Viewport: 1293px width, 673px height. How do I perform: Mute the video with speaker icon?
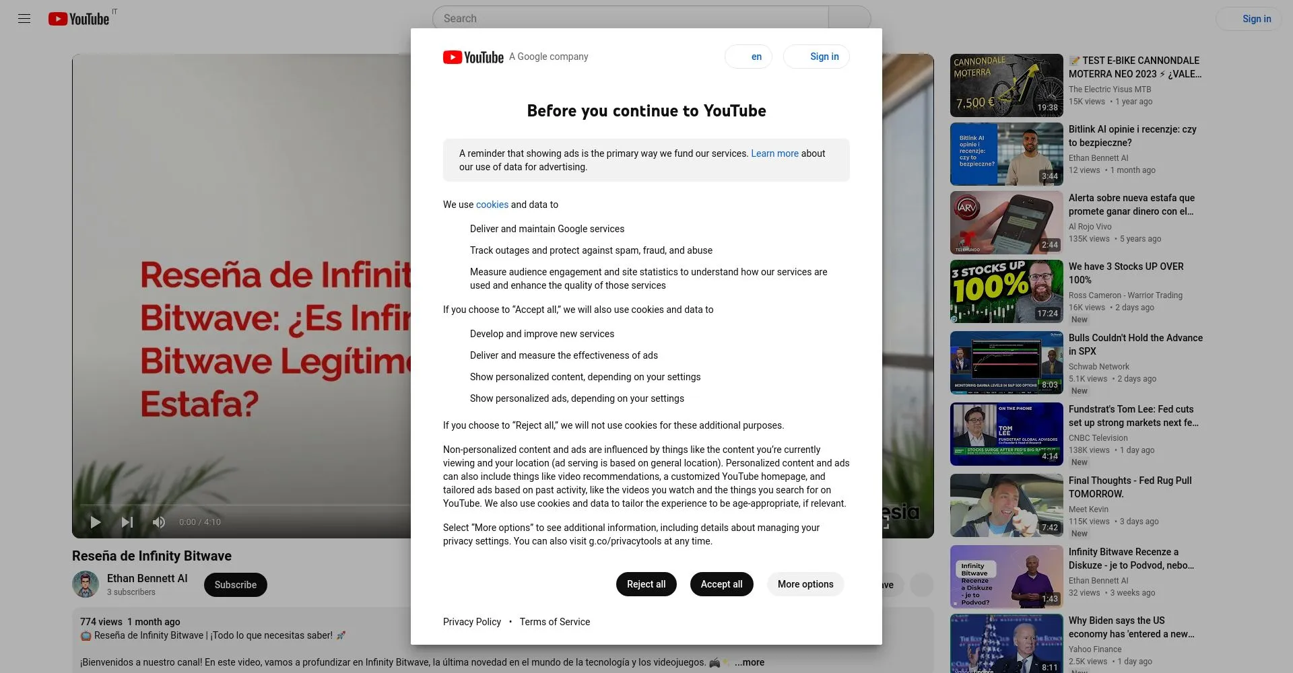159,522
